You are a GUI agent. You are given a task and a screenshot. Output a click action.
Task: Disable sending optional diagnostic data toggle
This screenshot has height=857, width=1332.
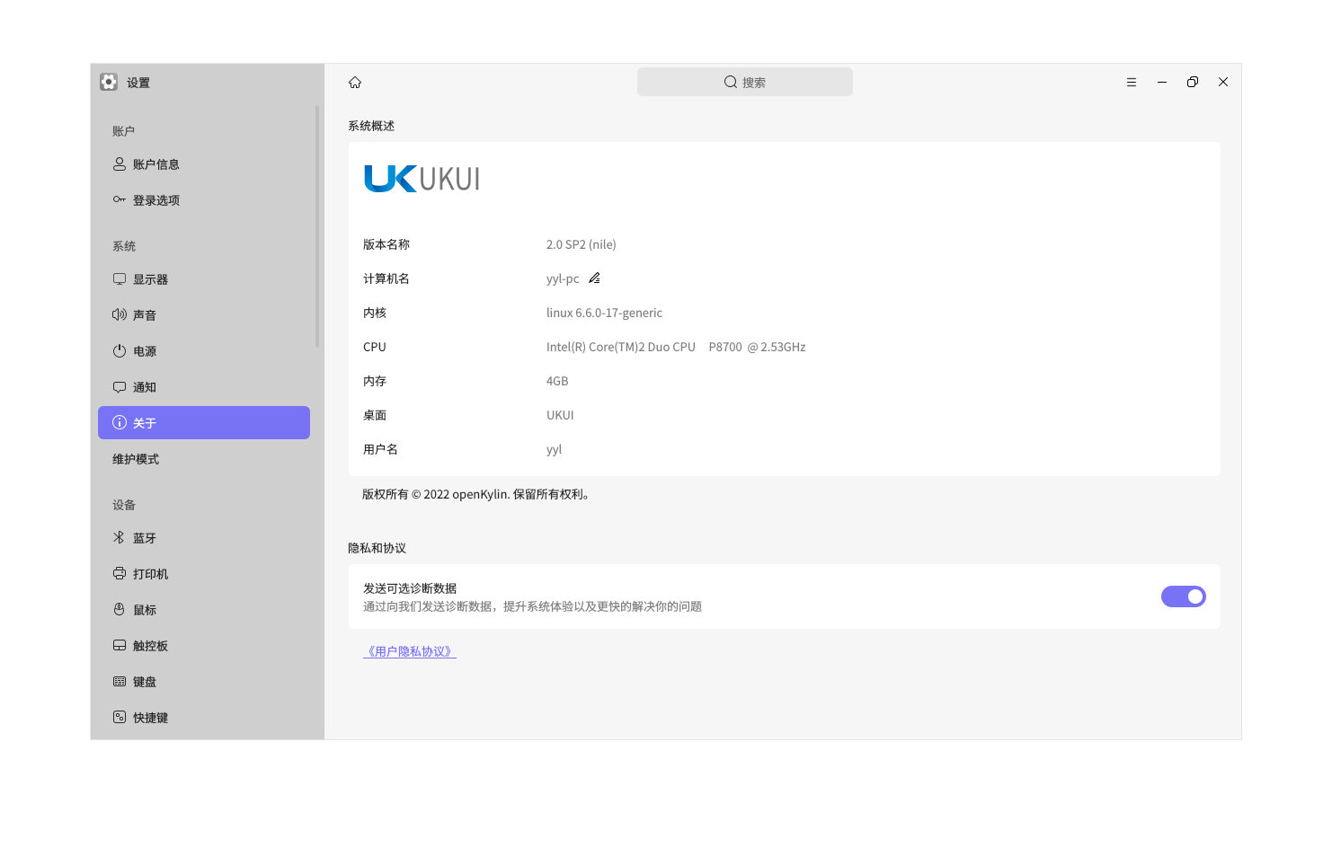(x=1183, y=596)
